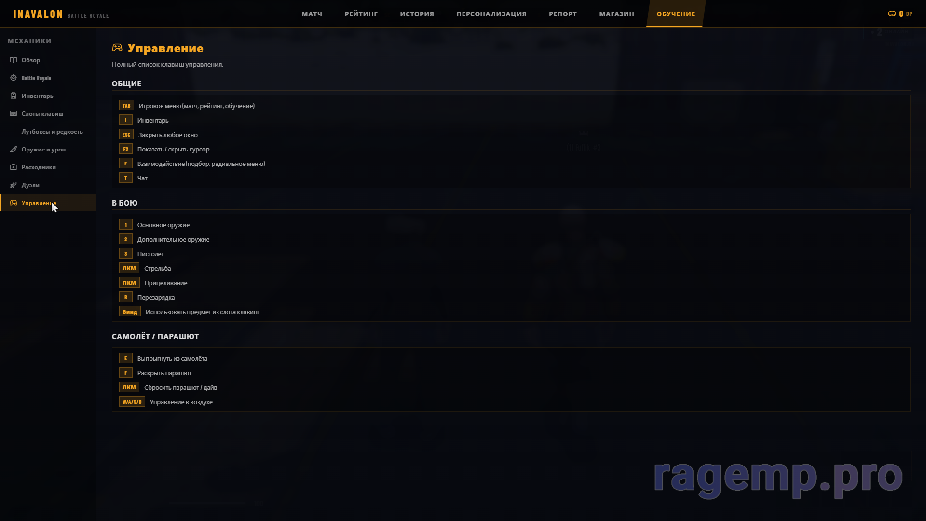This screenshot has width=926, height=521.
Task: Click the pencil icon beside Оружие и урон
Action: (x=14, y=150)
